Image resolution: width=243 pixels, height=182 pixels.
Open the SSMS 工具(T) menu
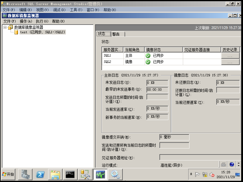pyautogui.click(x=76, y=10)
